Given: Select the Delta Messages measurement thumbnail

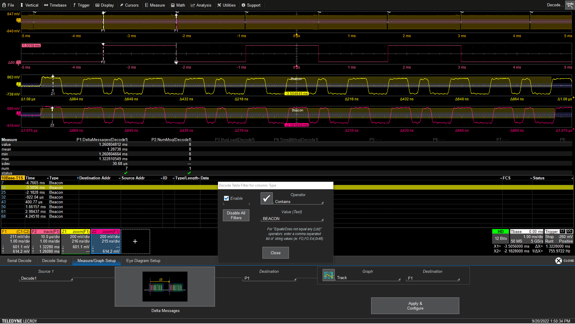Looking at the screenshot, I should pyautogui.click(x=165, y=287).
